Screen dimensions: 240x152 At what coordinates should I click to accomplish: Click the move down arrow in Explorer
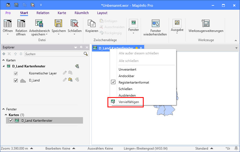(21, 54)
